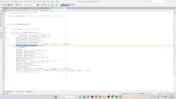Click the Redo toolbar icon
Viewport: 176px width, 99px height.
[20, 5]
